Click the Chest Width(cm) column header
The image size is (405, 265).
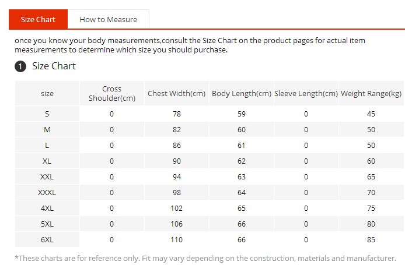pyautogui.click(x=176, y=94)
